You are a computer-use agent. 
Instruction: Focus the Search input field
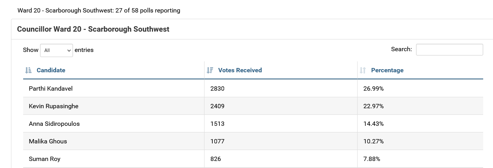(x=449, y=50)
